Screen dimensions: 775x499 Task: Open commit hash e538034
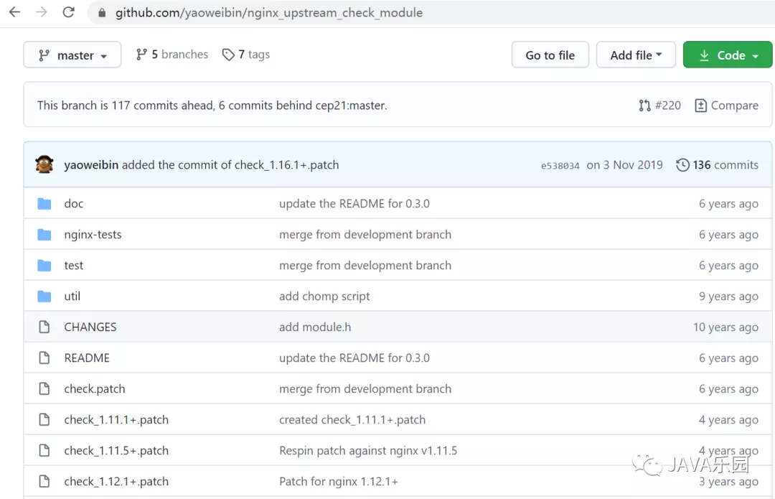coord(560,166)
